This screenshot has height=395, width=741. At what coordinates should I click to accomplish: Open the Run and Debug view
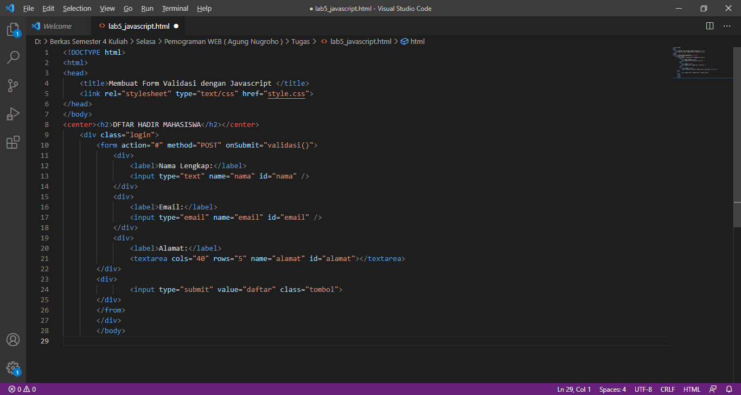13,113
